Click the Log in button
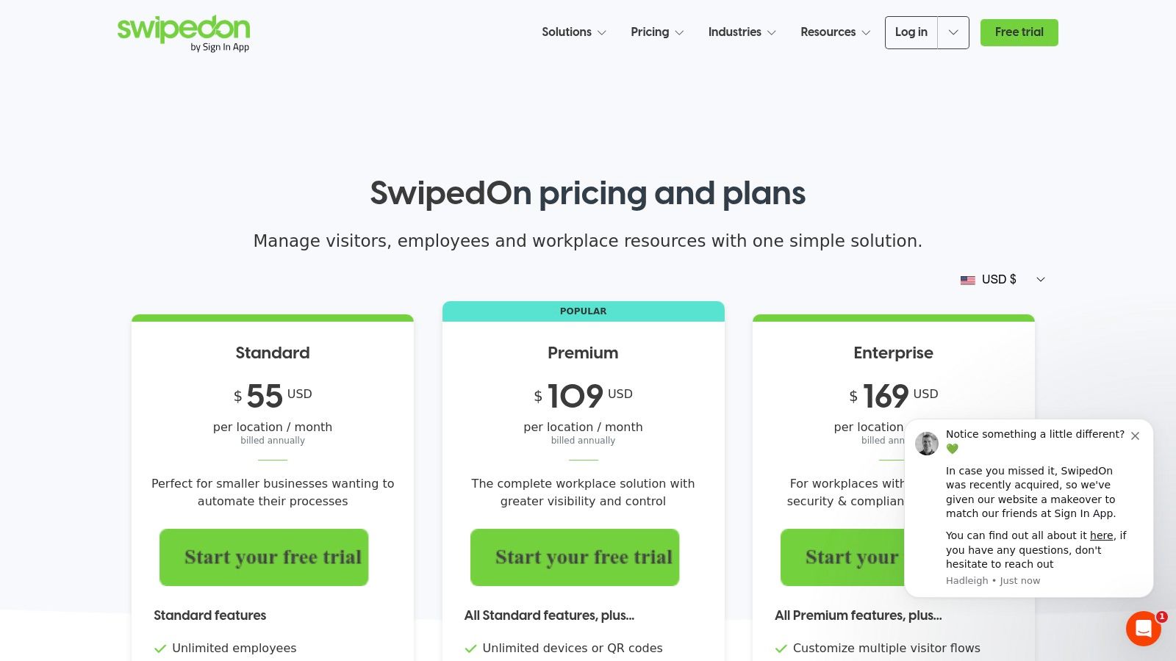1176x661 pixels. point(911,32)
